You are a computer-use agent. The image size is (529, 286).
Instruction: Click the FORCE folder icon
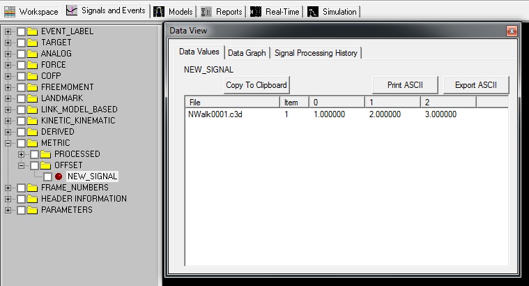32,65
